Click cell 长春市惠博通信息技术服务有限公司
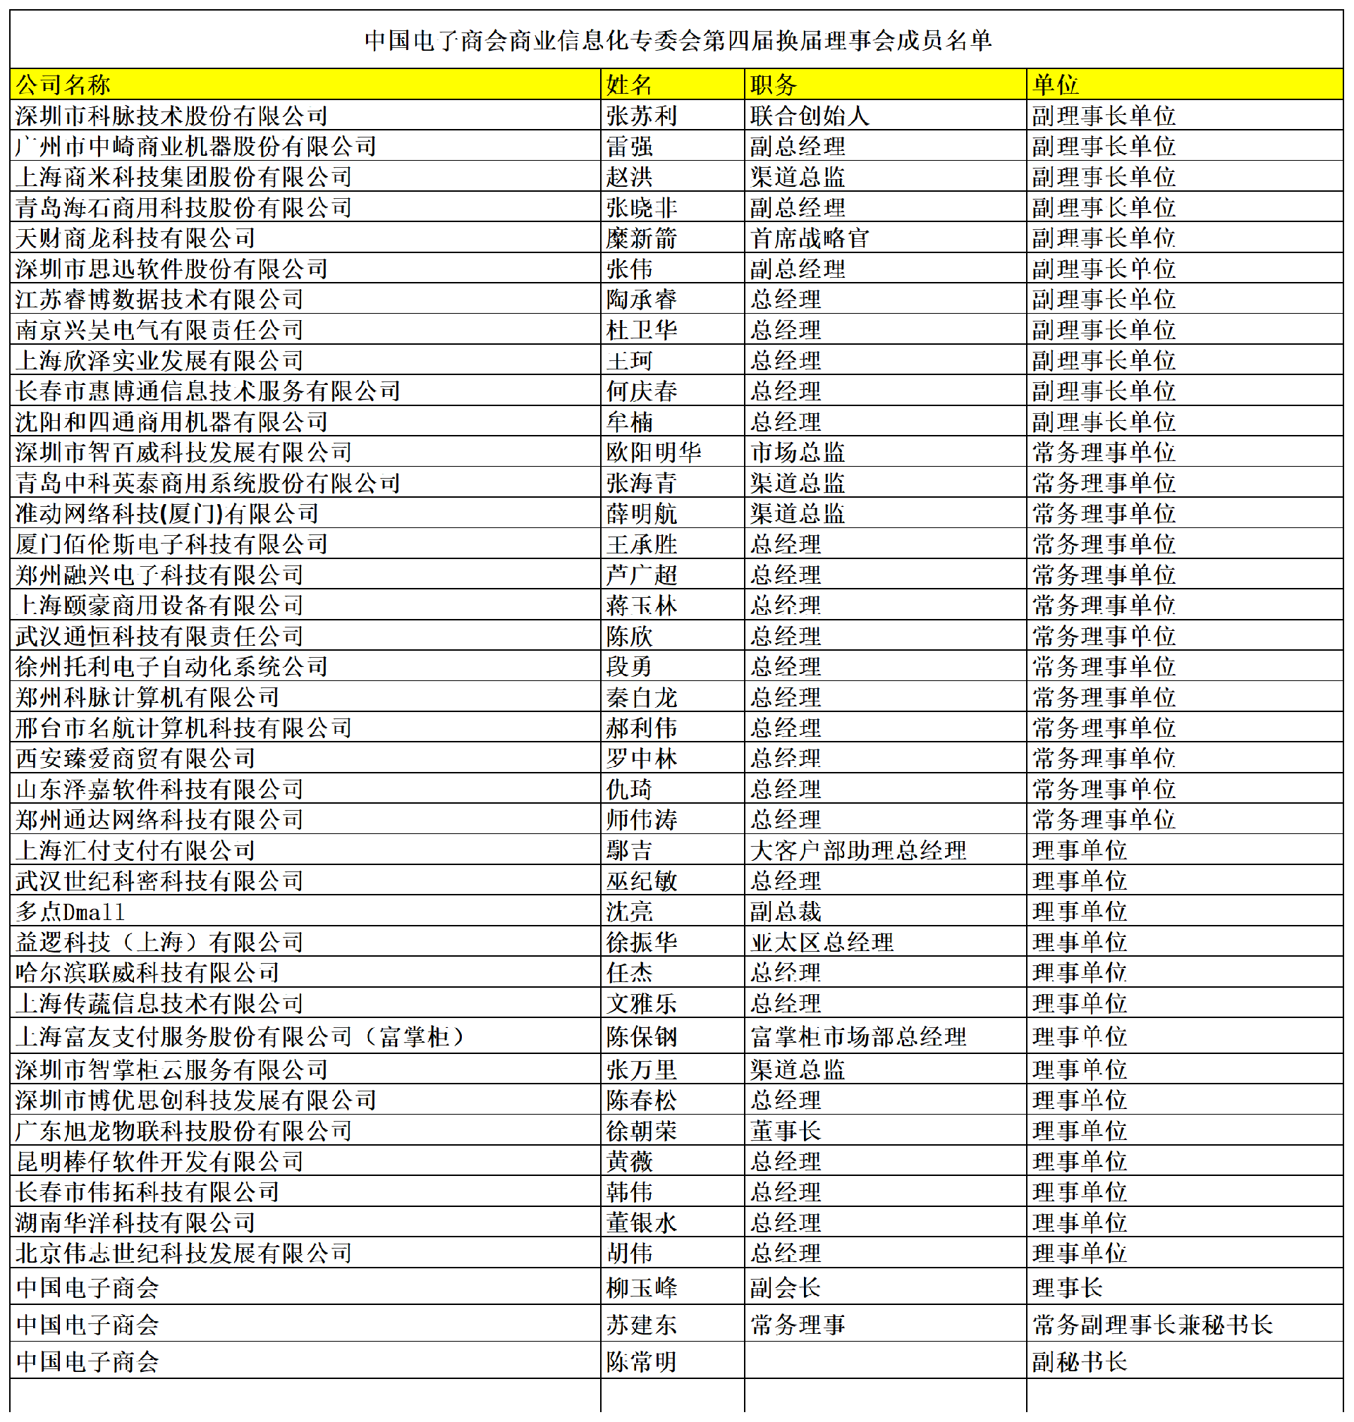Viewport: 1354px width, 1422px height. tap(305, 391)
